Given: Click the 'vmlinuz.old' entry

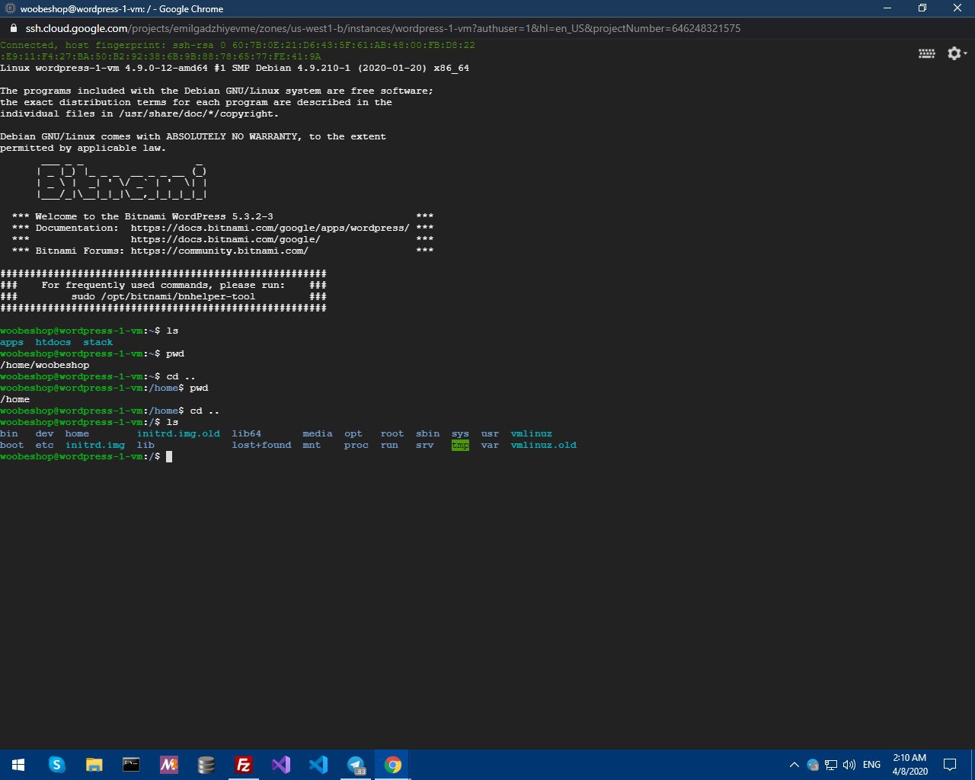Looking at the screenshot, I should tap(544, 445).
